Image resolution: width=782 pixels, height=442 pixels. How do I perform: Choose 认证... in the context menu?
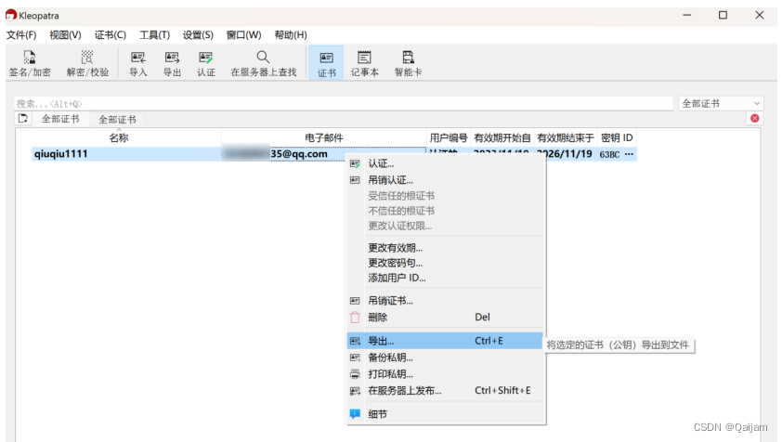(444, 163)
